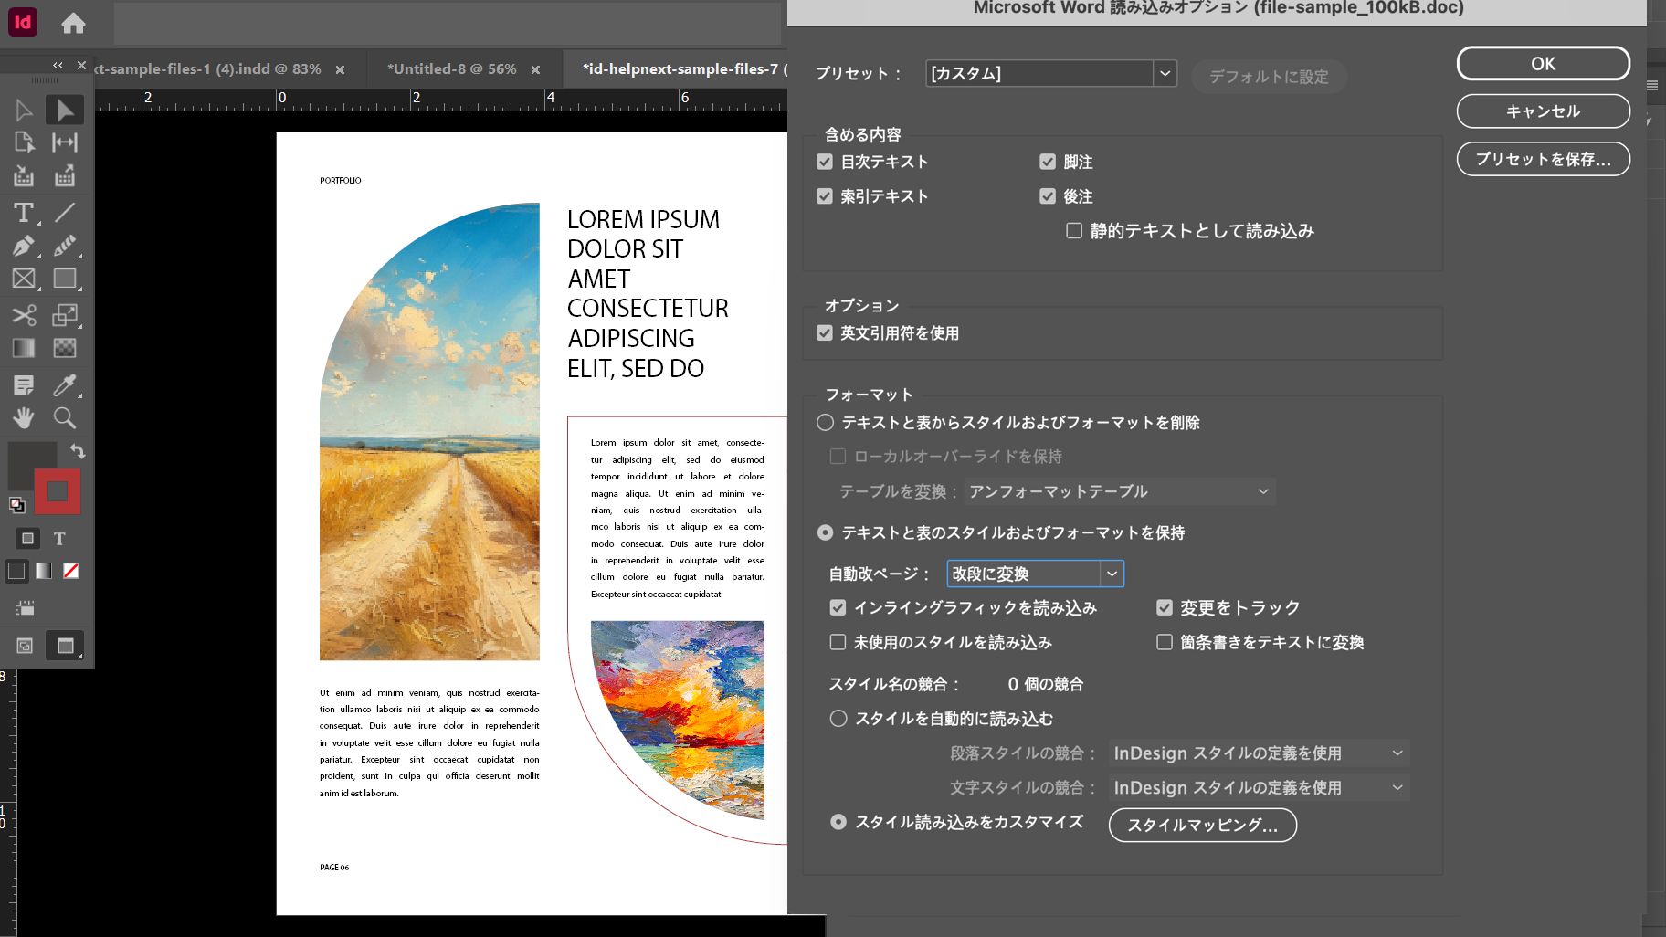The image size is (1666, 937).
Task: Select the Selection tool arrow
Action: [24, 111]
